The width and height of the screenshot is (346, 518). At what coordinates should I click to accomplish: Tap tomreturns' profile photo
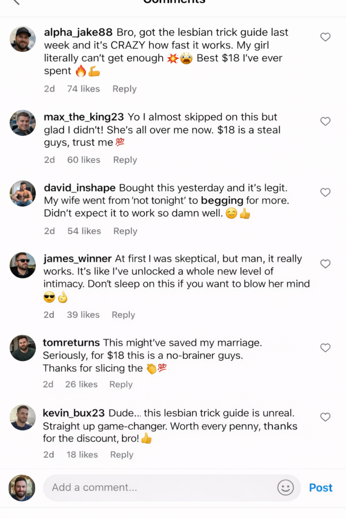[23, 348]
